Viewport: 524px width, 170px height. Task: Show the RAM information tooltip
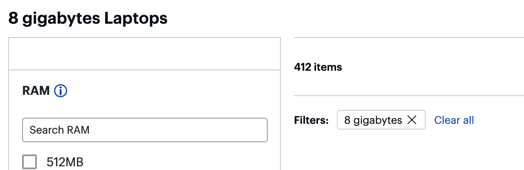pos(61,91)
